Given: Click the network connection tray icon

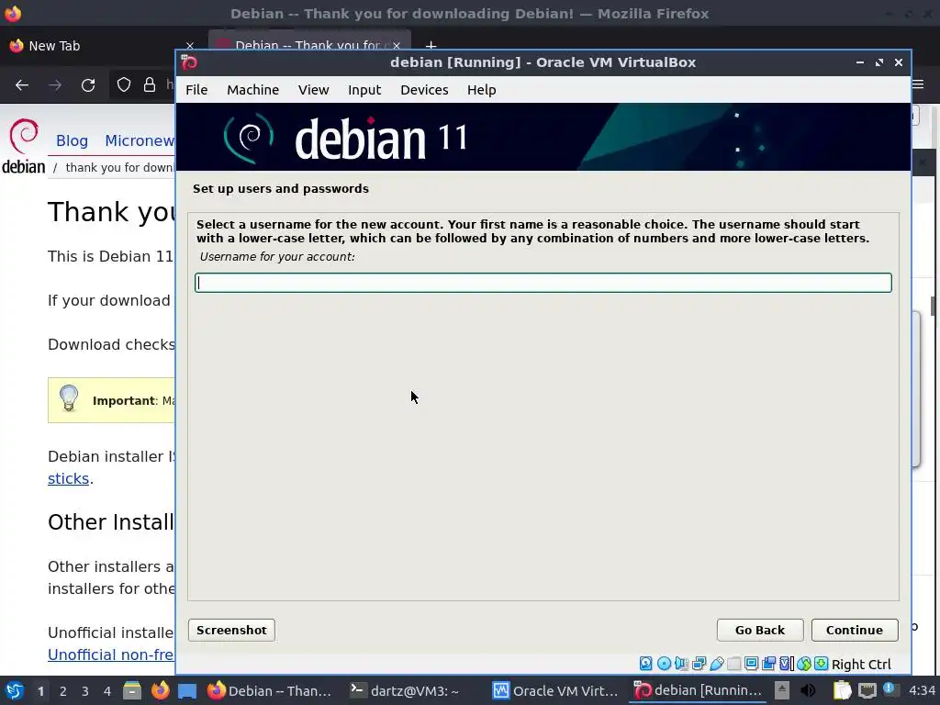Looking at the screenshot, I should pos(867,690).
